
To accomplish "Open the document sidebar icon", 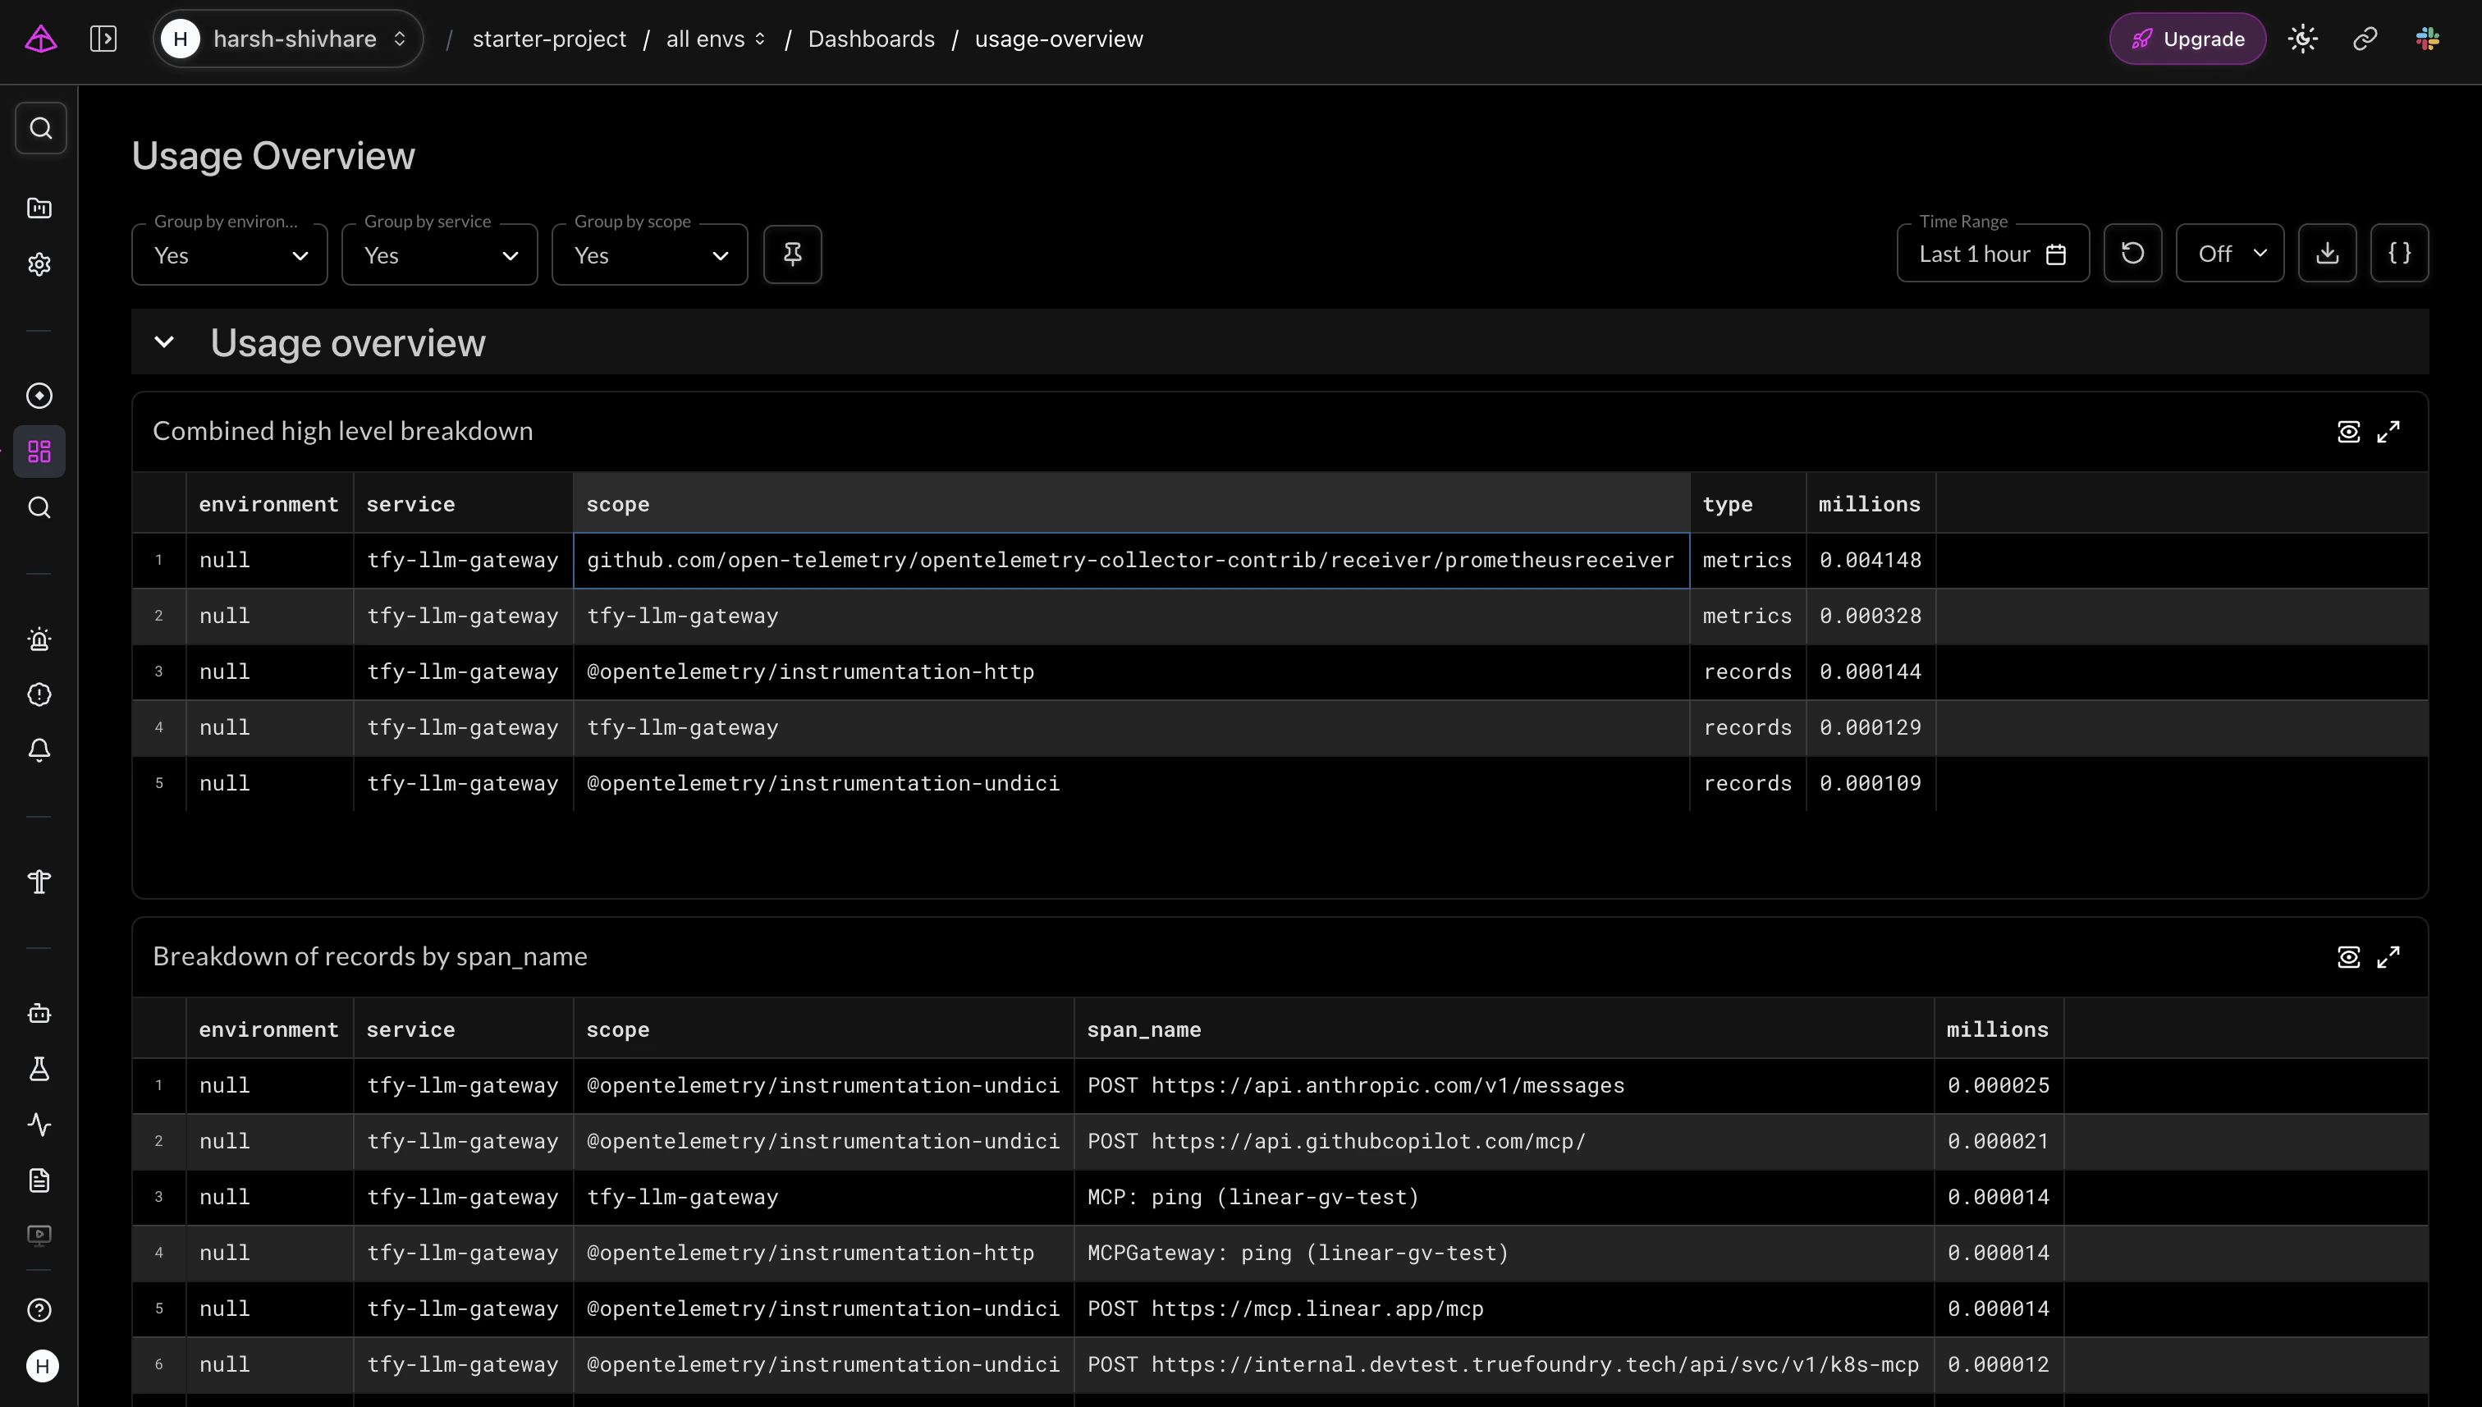I will click(x=39, y=1180).
